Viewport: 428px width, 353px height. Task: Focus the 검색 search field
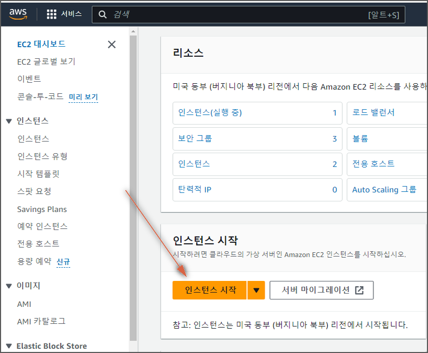[x=248, y=14]
